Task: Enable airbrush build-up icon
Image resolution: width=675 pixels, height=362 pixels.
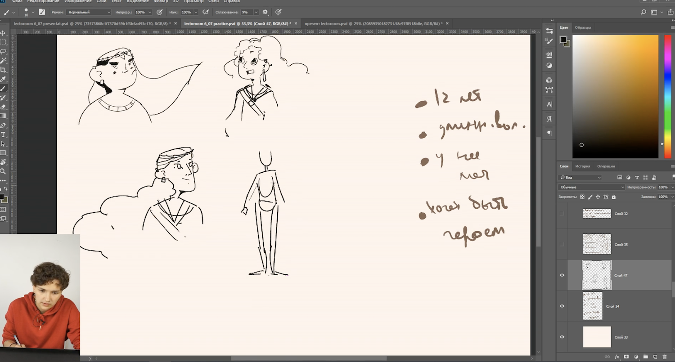Action: click(x=206, y=12)
